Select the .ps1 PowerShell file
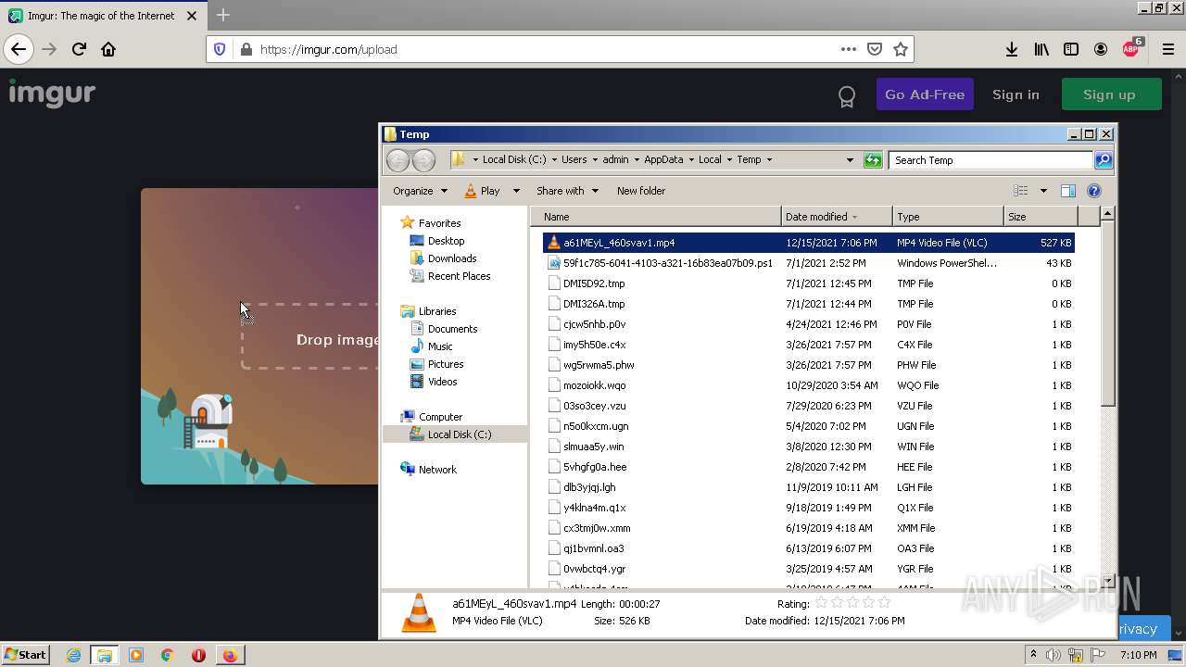The height and width of the screenshot is (667, 1186). pyautogui.click(x=809, y=263)
